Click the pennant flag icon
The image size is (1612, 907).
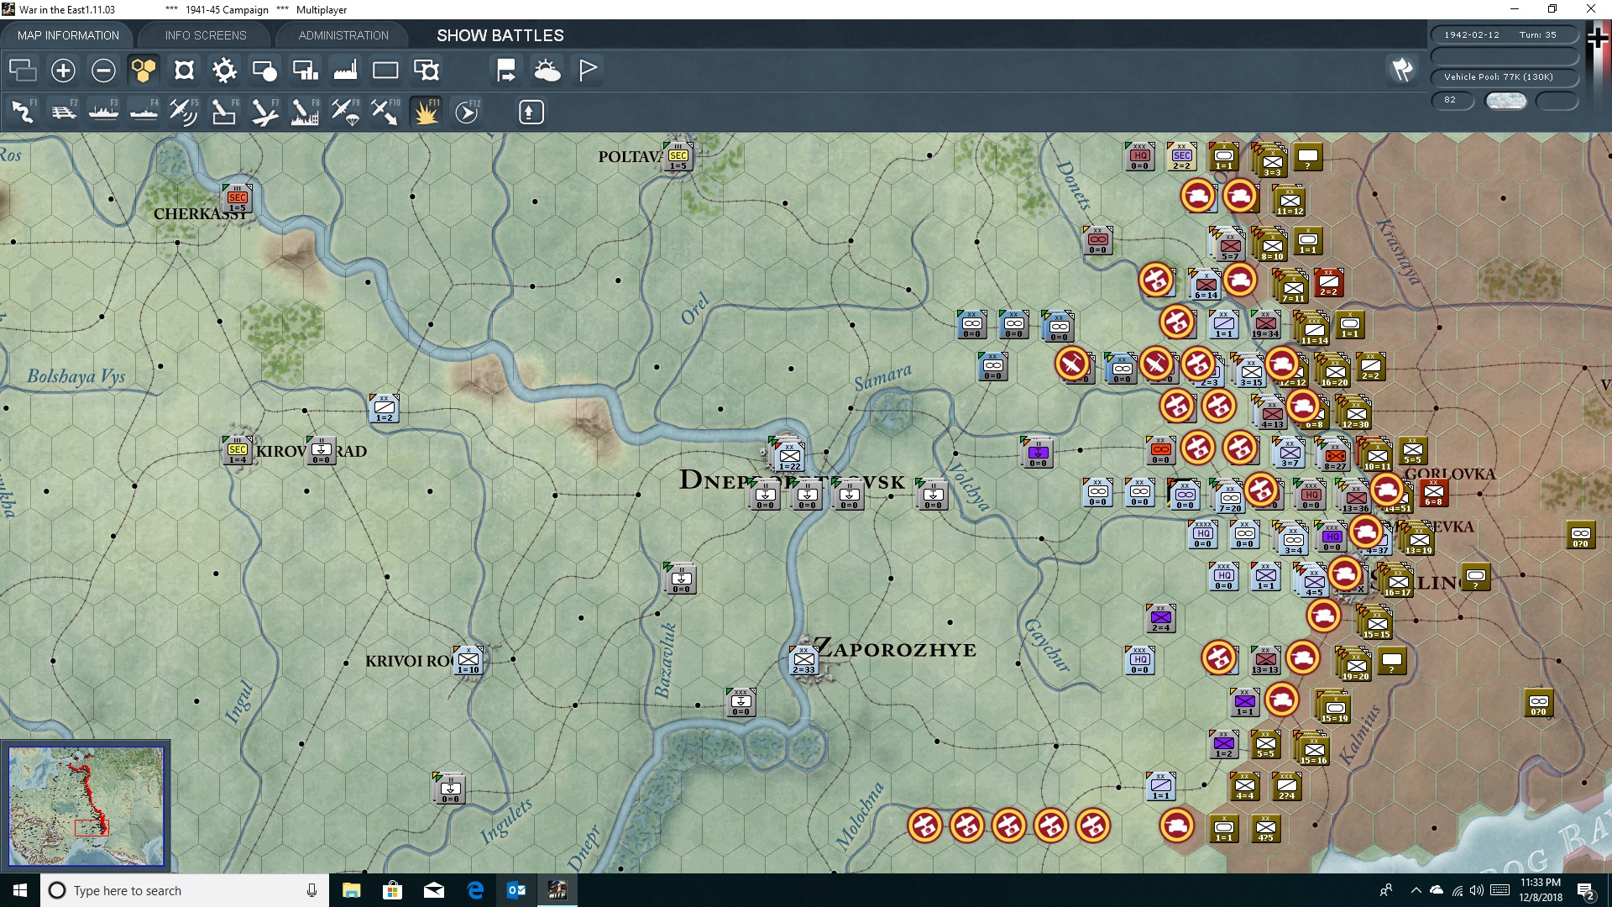click(588, 71)
